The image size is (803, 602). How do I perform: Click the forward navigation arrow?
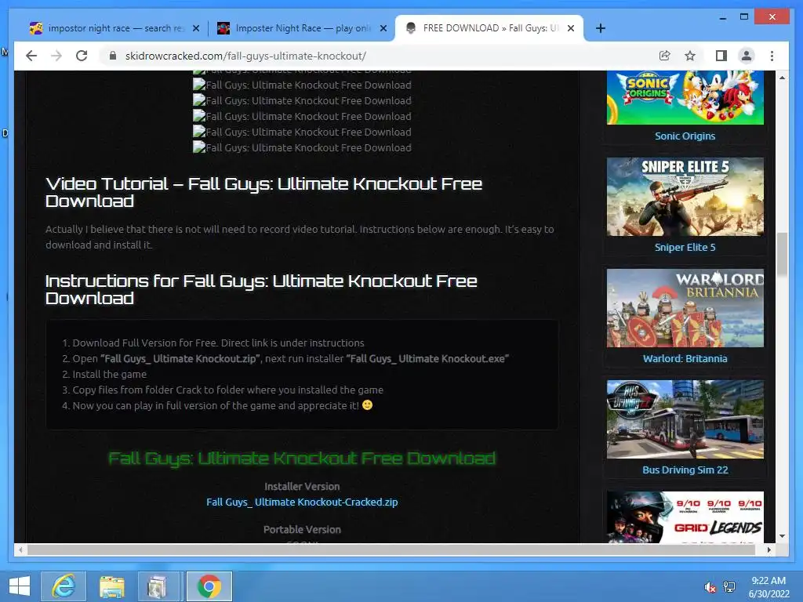(56, 56)
